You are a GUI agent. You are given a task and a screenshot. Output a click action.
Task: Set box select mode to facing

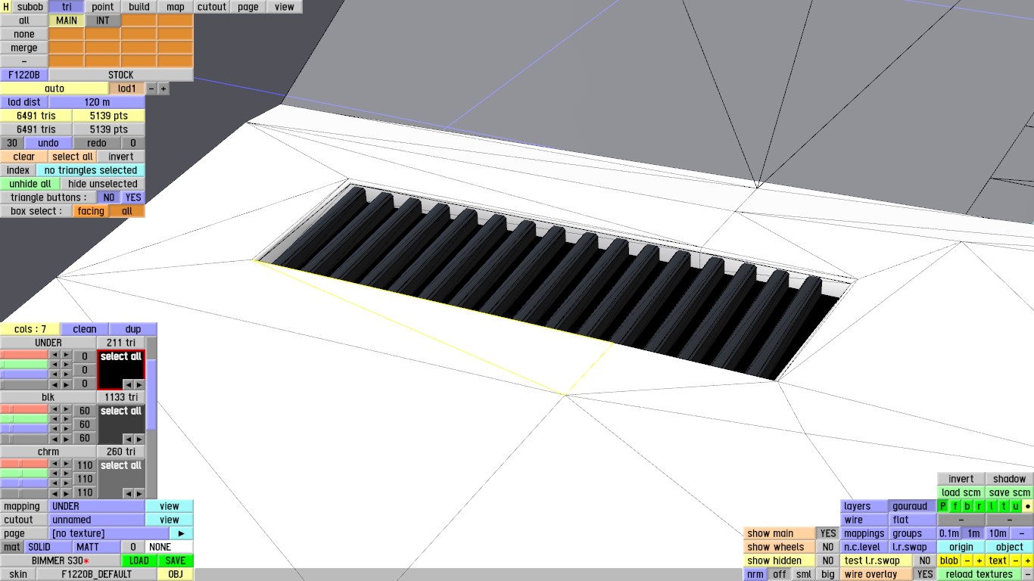[x=91, y=211]
